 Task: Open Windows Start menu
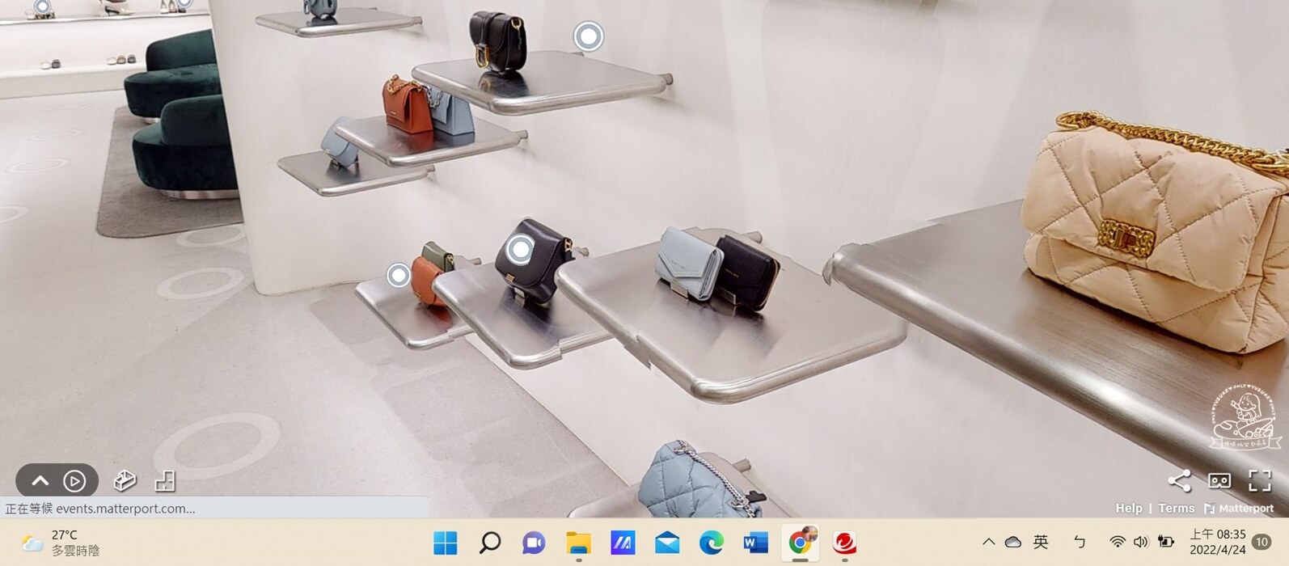click(x=445, y=543)
